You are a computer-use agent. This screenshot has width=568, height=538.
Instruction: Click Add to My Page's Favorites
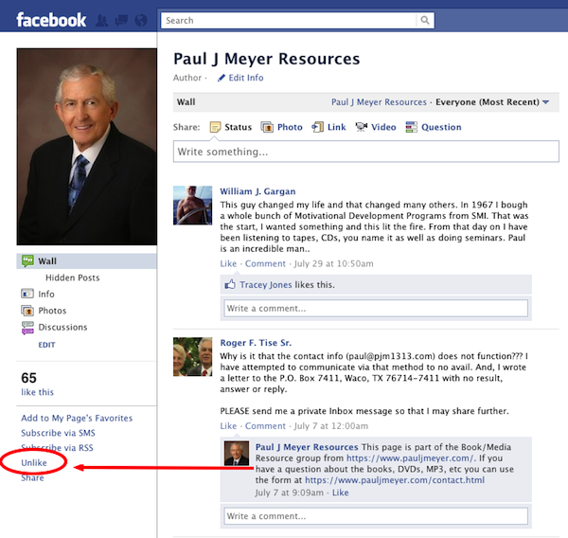coord(77,419)
